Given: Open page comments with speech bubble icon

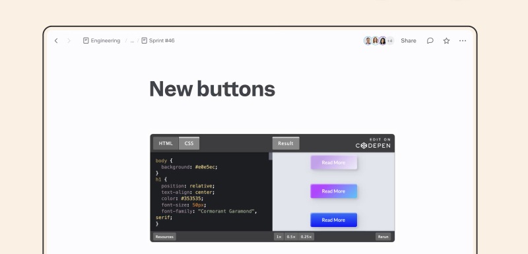Looking at the screenshot, I should click(x=430, y=41).
